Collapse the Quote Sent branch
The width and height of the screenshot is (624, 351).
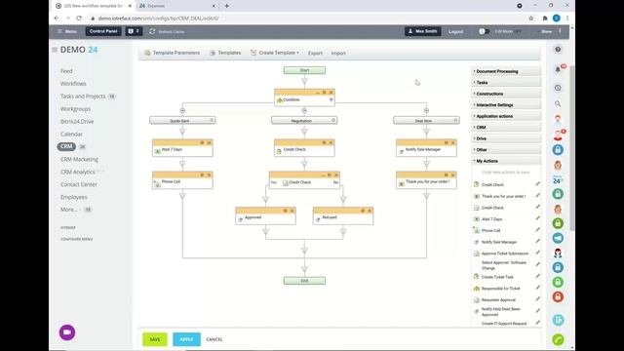click(182, 110)
